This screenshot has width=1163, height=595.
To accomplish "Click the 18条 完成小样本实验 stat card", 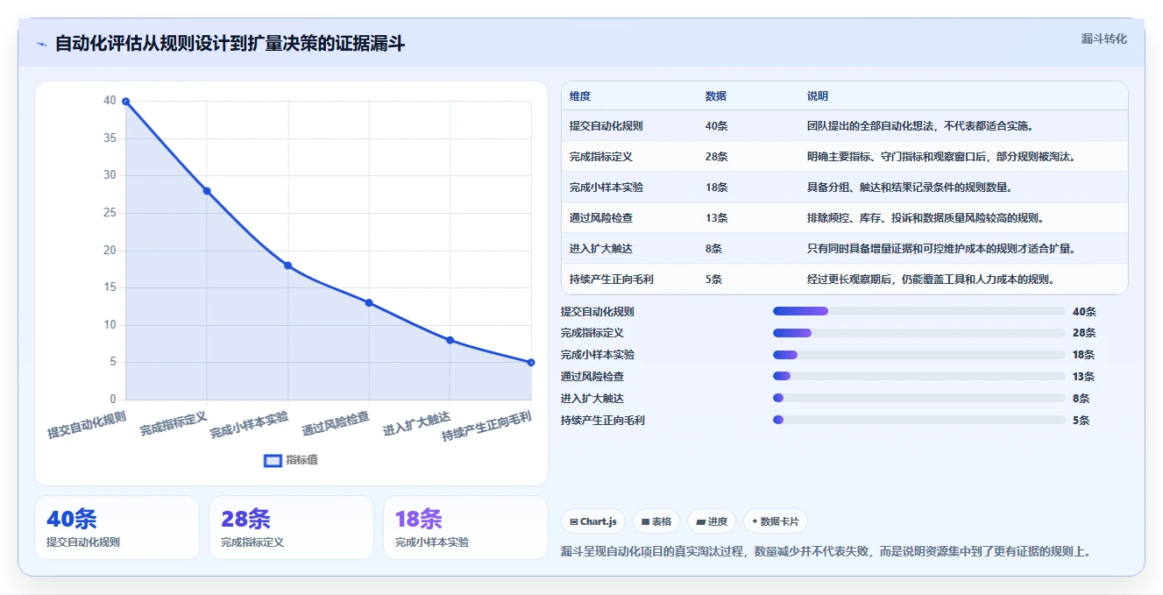I will (x=465, y=528).
